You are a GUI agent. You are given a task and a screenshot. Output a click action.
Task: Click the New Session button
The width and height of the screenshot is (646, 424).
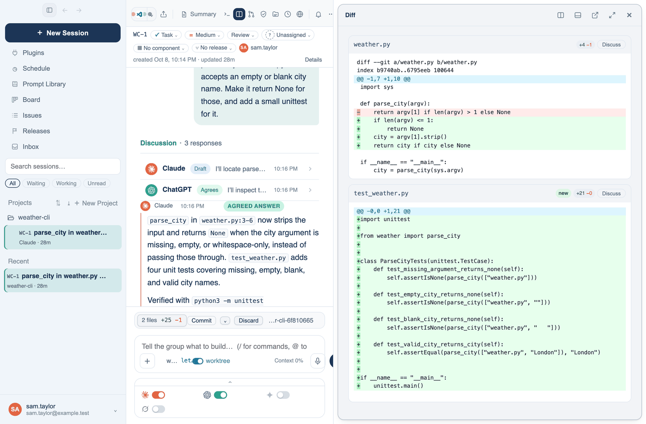pos(63,33)
